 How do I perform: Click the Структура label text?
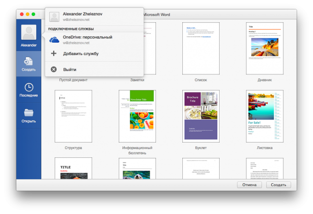[x=73, y=148]
